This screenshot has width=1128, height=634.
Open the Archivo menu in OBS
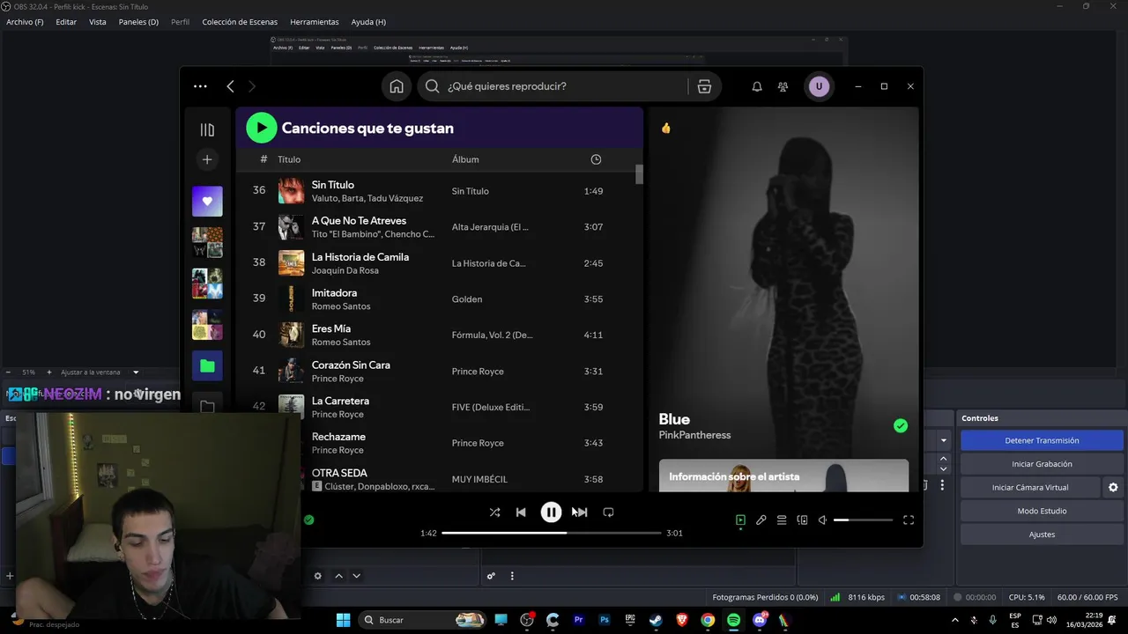point(25,22)
